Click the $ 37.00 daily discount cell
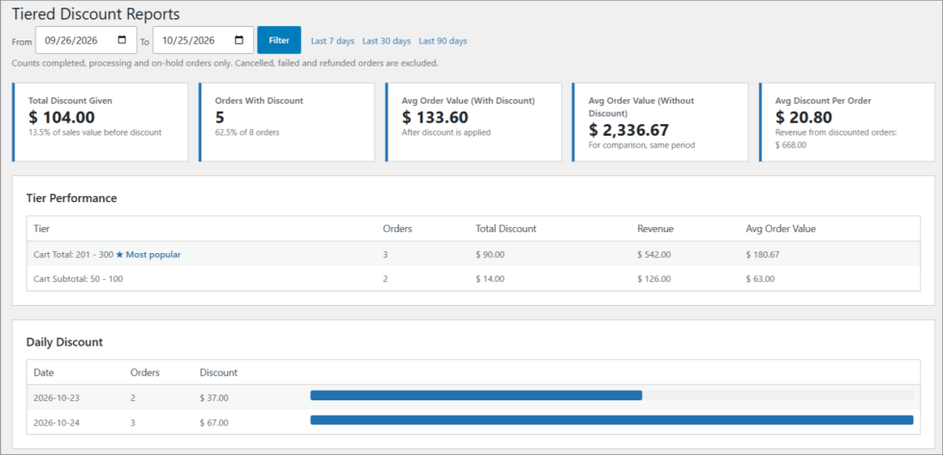Image resolution: width=943 pixels, height=455 pixels. click(x=214, y=398)
